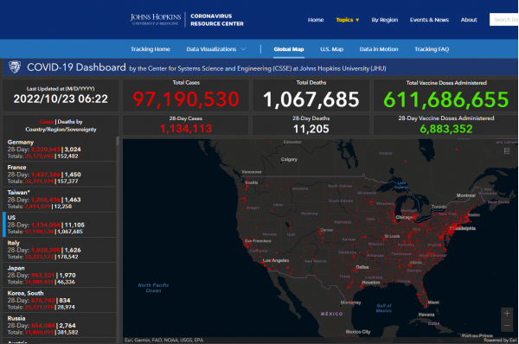Click the 28-Day Deaths value 11,205

click(x=311, y=129)
